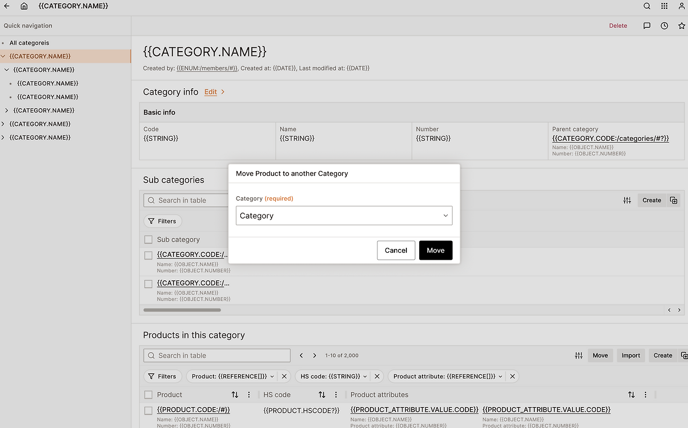Open the comments speech bubble icon

647,26
